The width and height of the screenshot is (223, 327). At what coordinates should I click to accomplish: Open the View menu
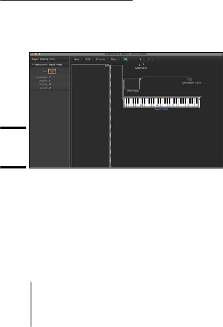(115, 59)
